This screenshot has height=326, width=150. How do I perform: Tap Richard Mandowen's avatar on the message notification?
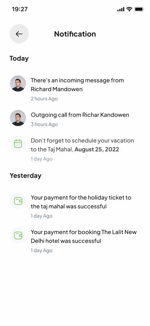coord(18,84)
